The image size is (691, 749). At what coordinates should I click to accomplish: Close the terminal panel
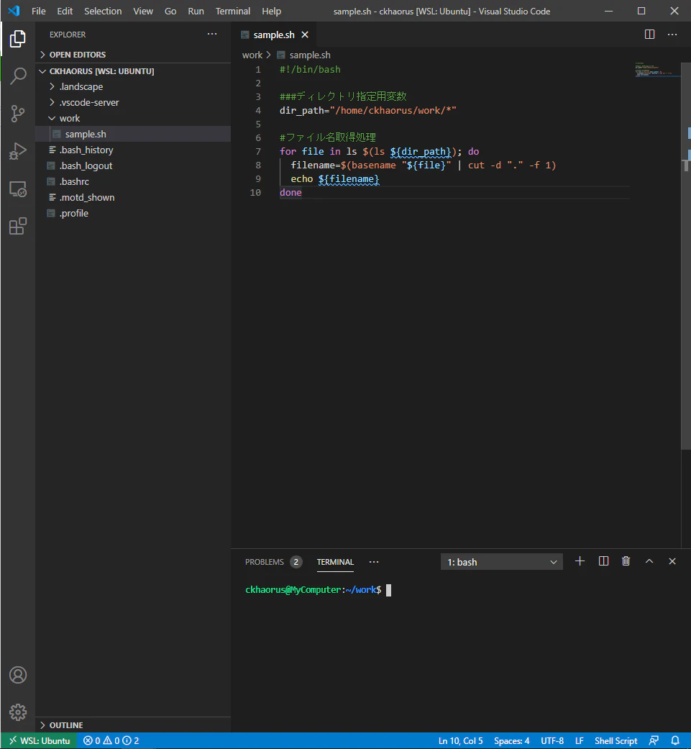[x=672, y=561]
